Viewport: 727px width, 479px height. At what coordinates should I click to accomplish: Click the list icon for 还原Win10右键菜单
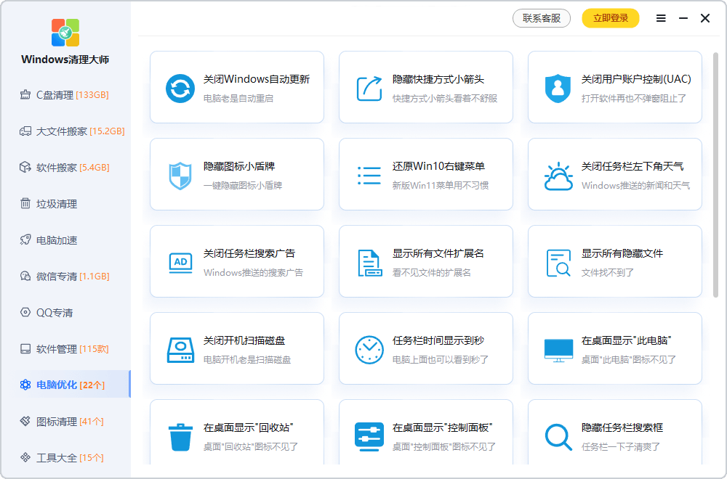click(369, 176)
